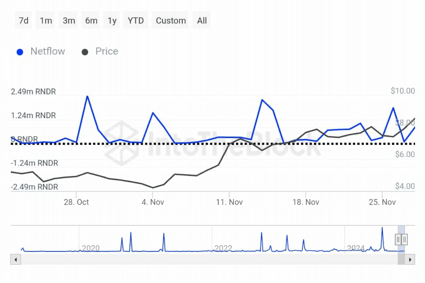
Task: Show the 1y time range
Action: 112,20
